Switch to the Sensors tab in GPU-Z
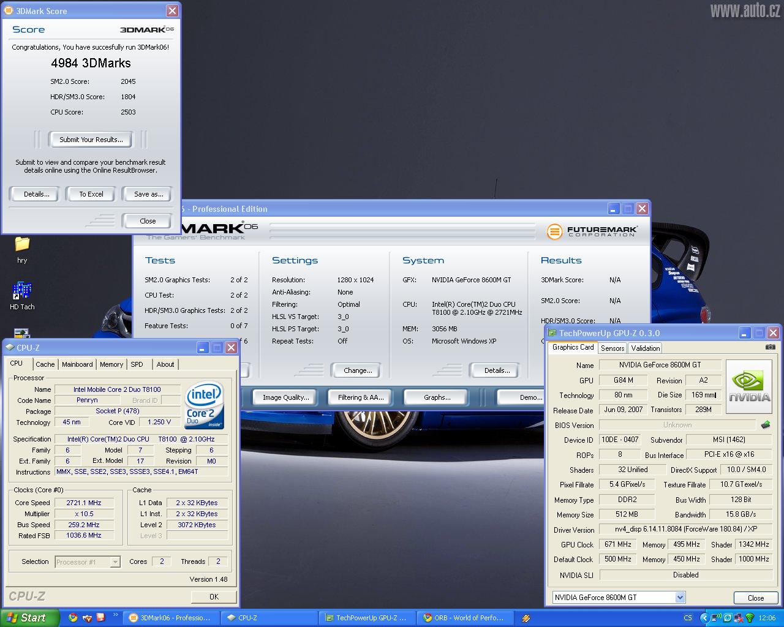 pos(612,348)
